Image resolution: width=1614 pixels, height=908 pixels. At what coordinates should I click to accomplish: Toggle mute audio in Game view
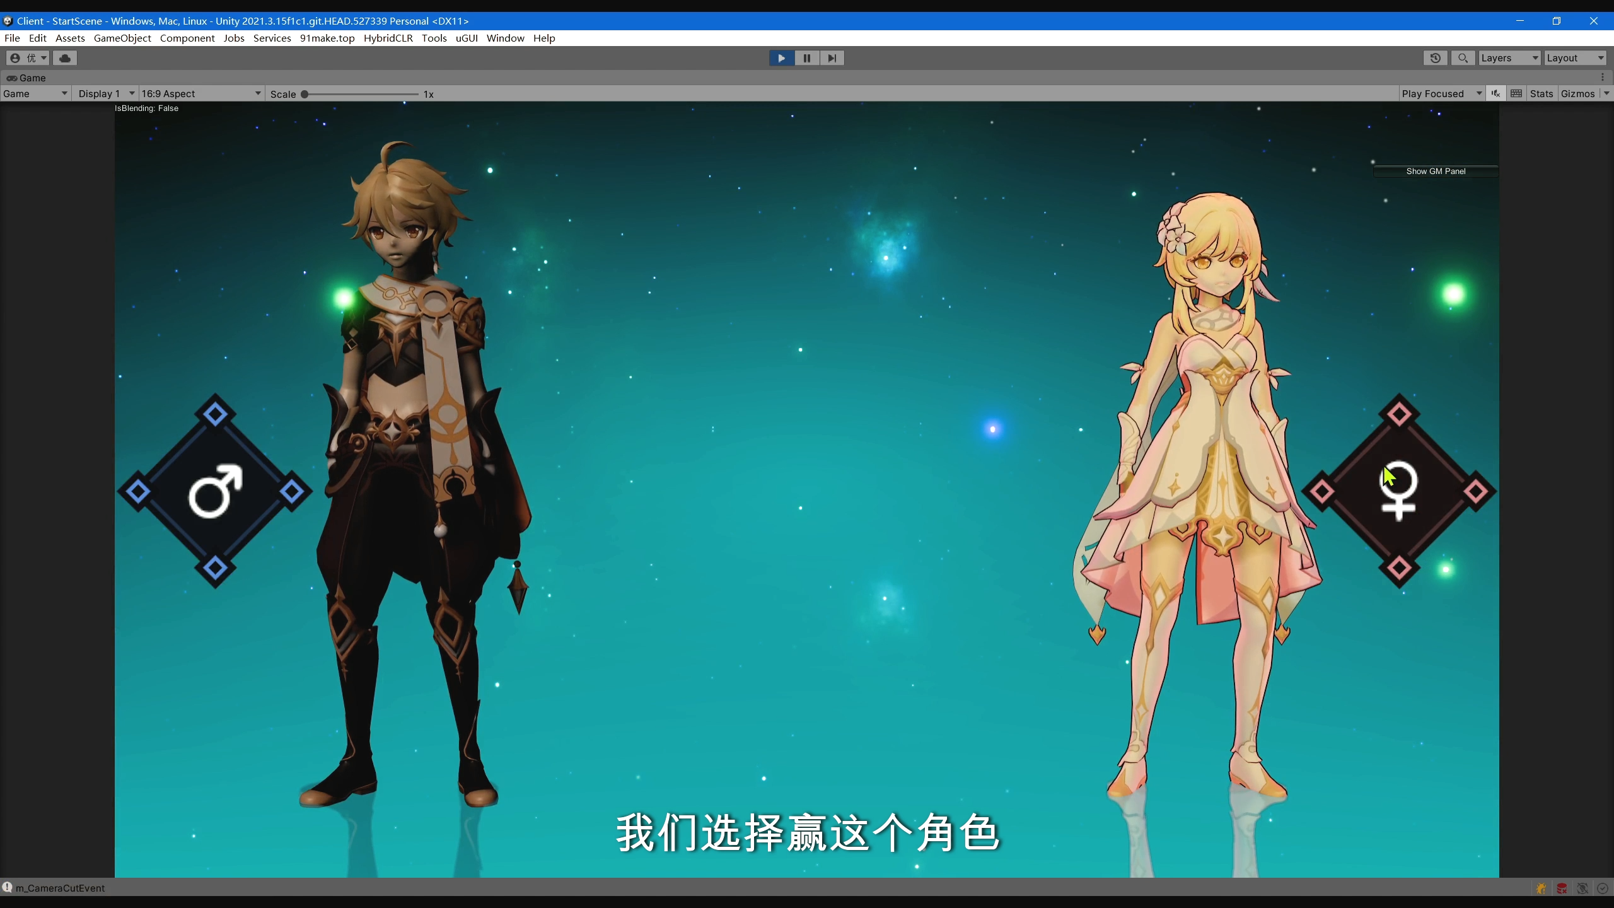[x=1495, y=93]
